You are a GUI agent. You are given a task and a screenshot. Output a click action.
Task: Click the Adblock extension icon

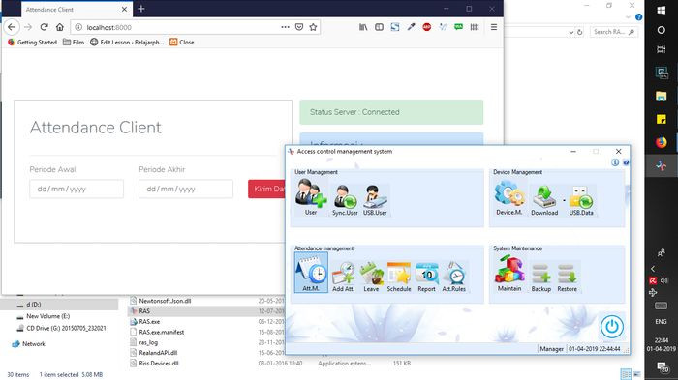(x=427, y=27)
